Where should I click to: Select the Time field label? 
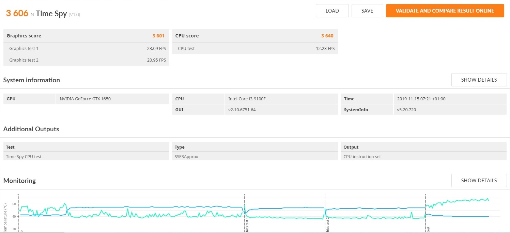pyautogui.click(x=349, y=99)
